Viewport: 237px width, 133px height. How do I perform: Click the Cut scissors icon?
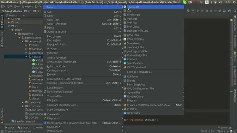(x=45, y=12)
